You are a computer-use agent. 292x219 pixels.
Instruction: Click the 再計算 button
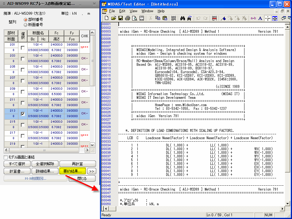[x=78, y=164]
